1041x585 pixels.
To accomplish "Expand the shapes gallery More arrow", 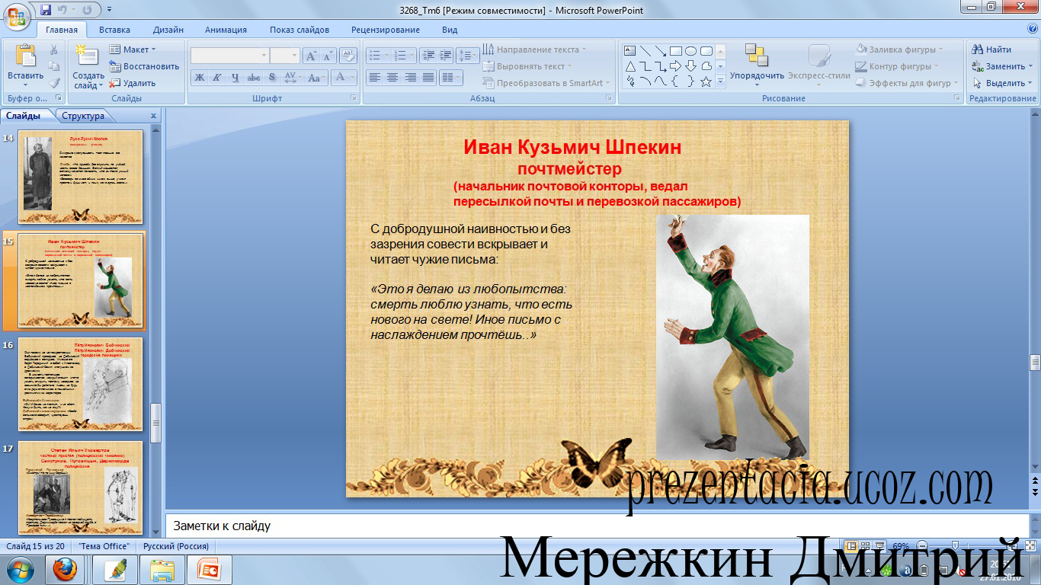I will pyautogui.click(x=721, y=82).
